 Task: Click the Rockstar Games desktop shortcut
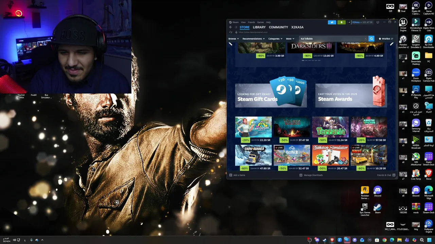[365, 192]
